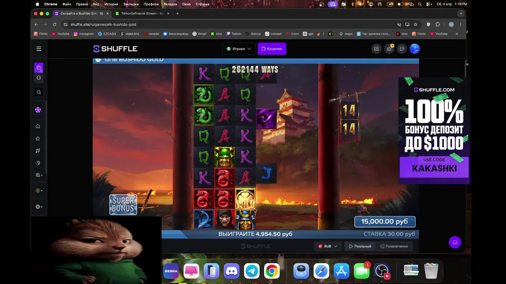The image size is (506, 284).
Task: Open the gold coin icon in sidebar
Action: 38,191
